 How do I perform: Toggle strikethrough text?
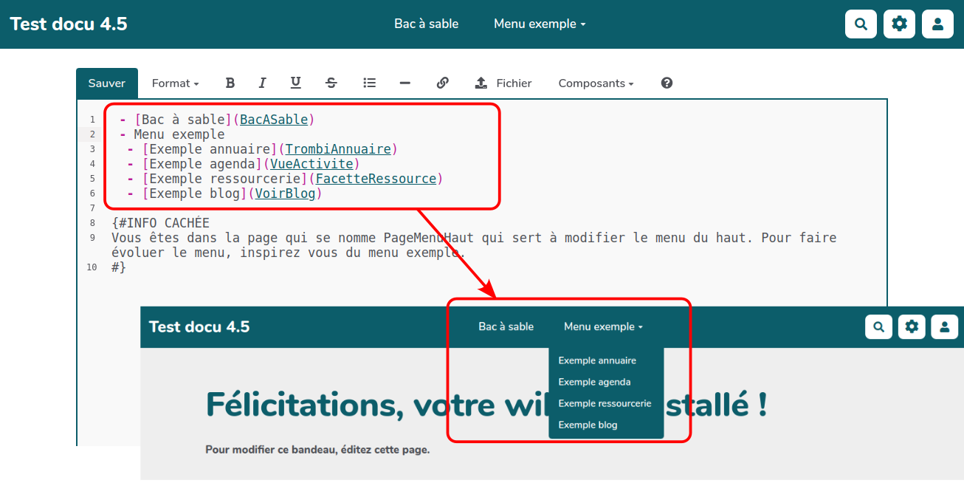[x=331, y=83]
